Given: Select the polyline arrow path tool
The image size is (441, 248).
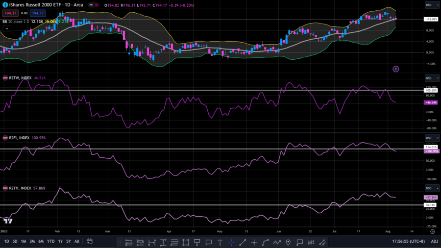Looking at the screenshot, I should tap(277, 243).
